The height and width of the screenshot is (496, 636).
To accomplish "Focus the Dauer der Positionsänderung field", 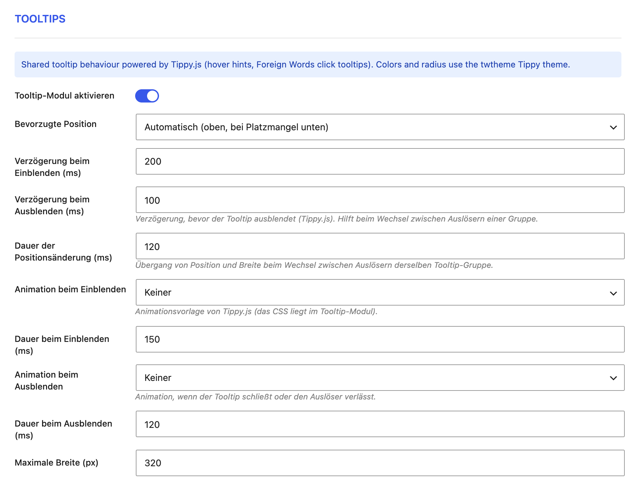I will pyautogui.click(x=380, y=246).
